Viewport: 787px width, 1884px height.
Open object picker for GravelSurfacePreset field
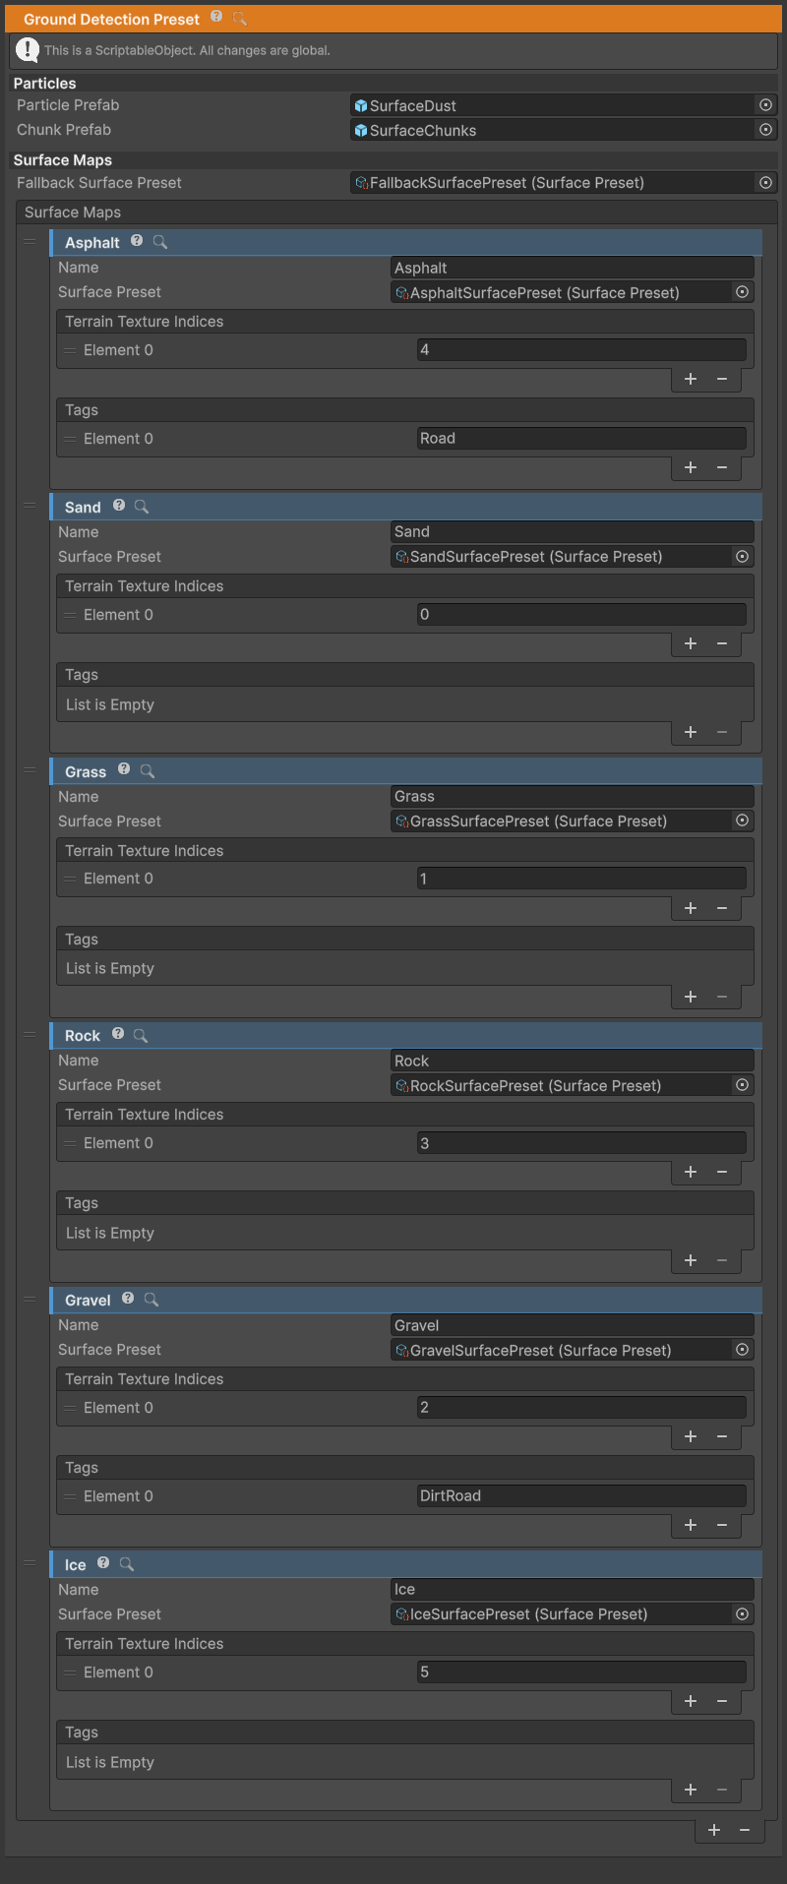point(743,1350)
